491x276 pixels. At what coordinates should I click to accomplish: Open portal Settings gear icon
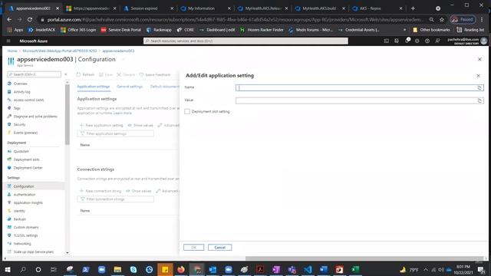(x=417, y=41)
